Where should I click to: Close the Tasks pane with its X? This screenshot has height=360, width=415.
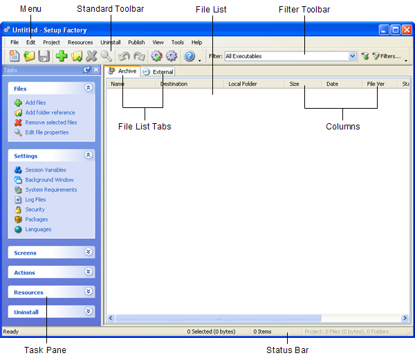click(96, 70)
